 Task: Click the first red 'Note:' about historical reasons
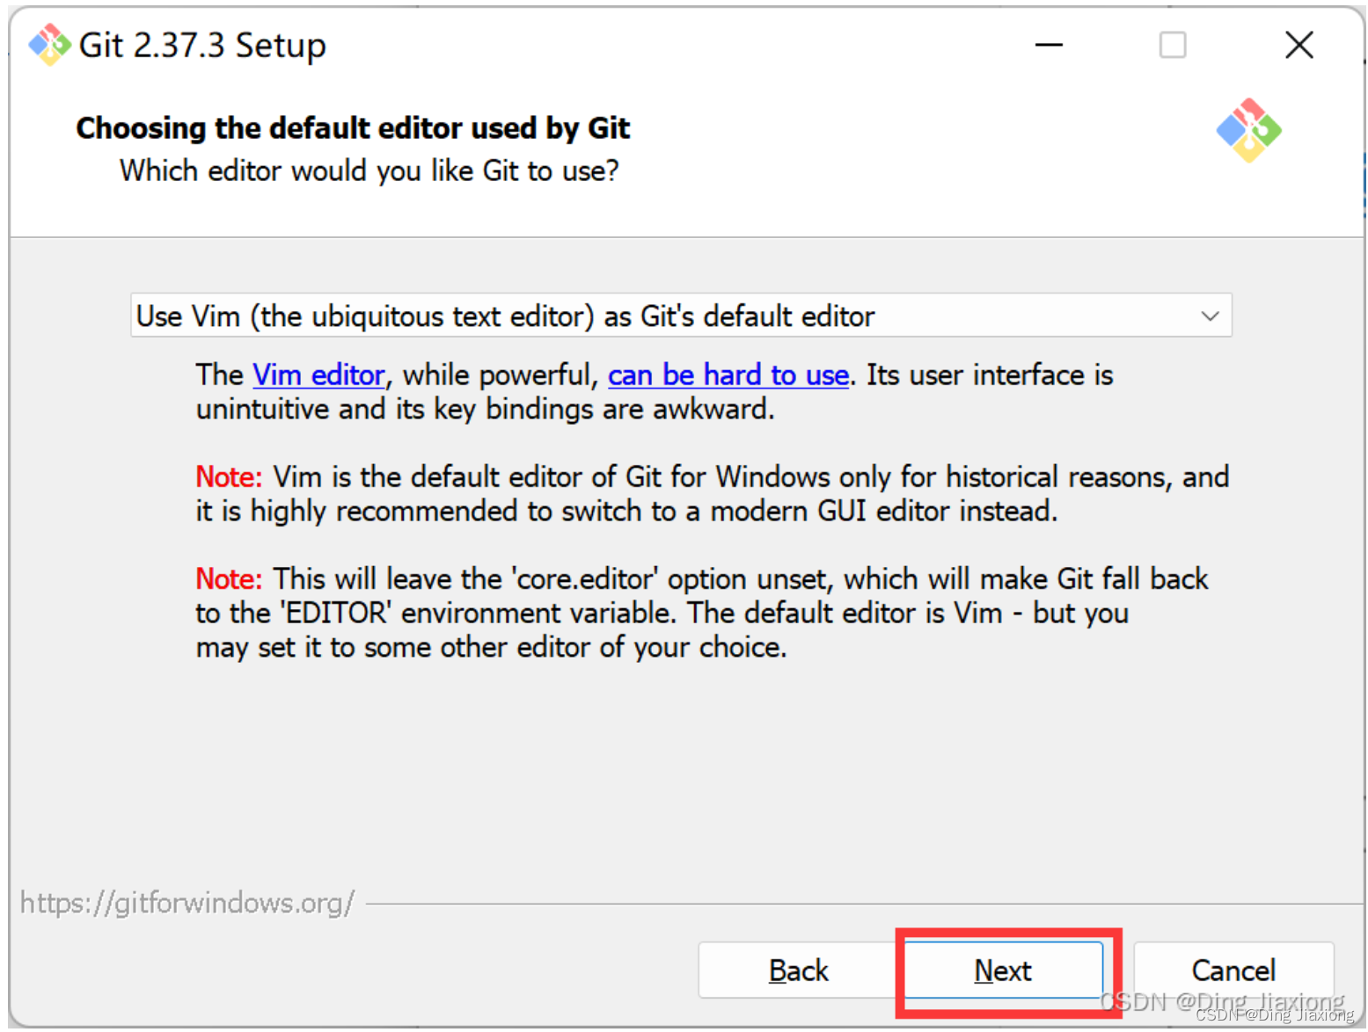229,477
